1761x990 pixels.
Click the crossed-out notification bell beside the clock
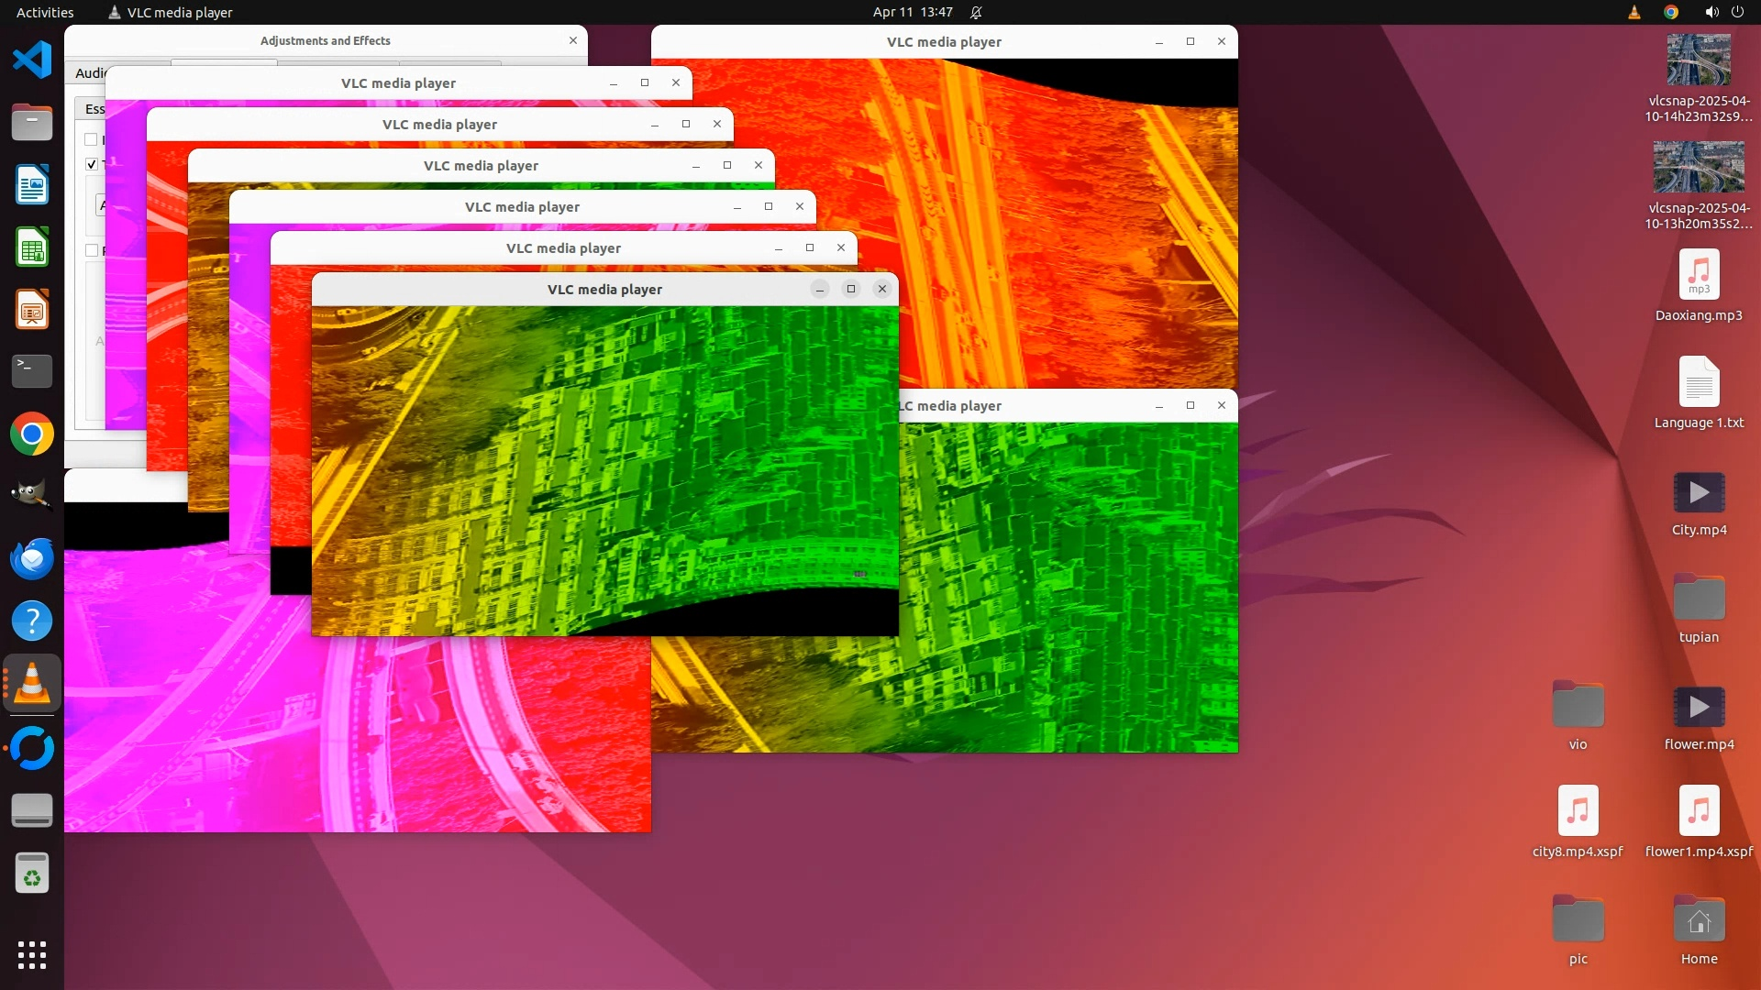point(976,12)
